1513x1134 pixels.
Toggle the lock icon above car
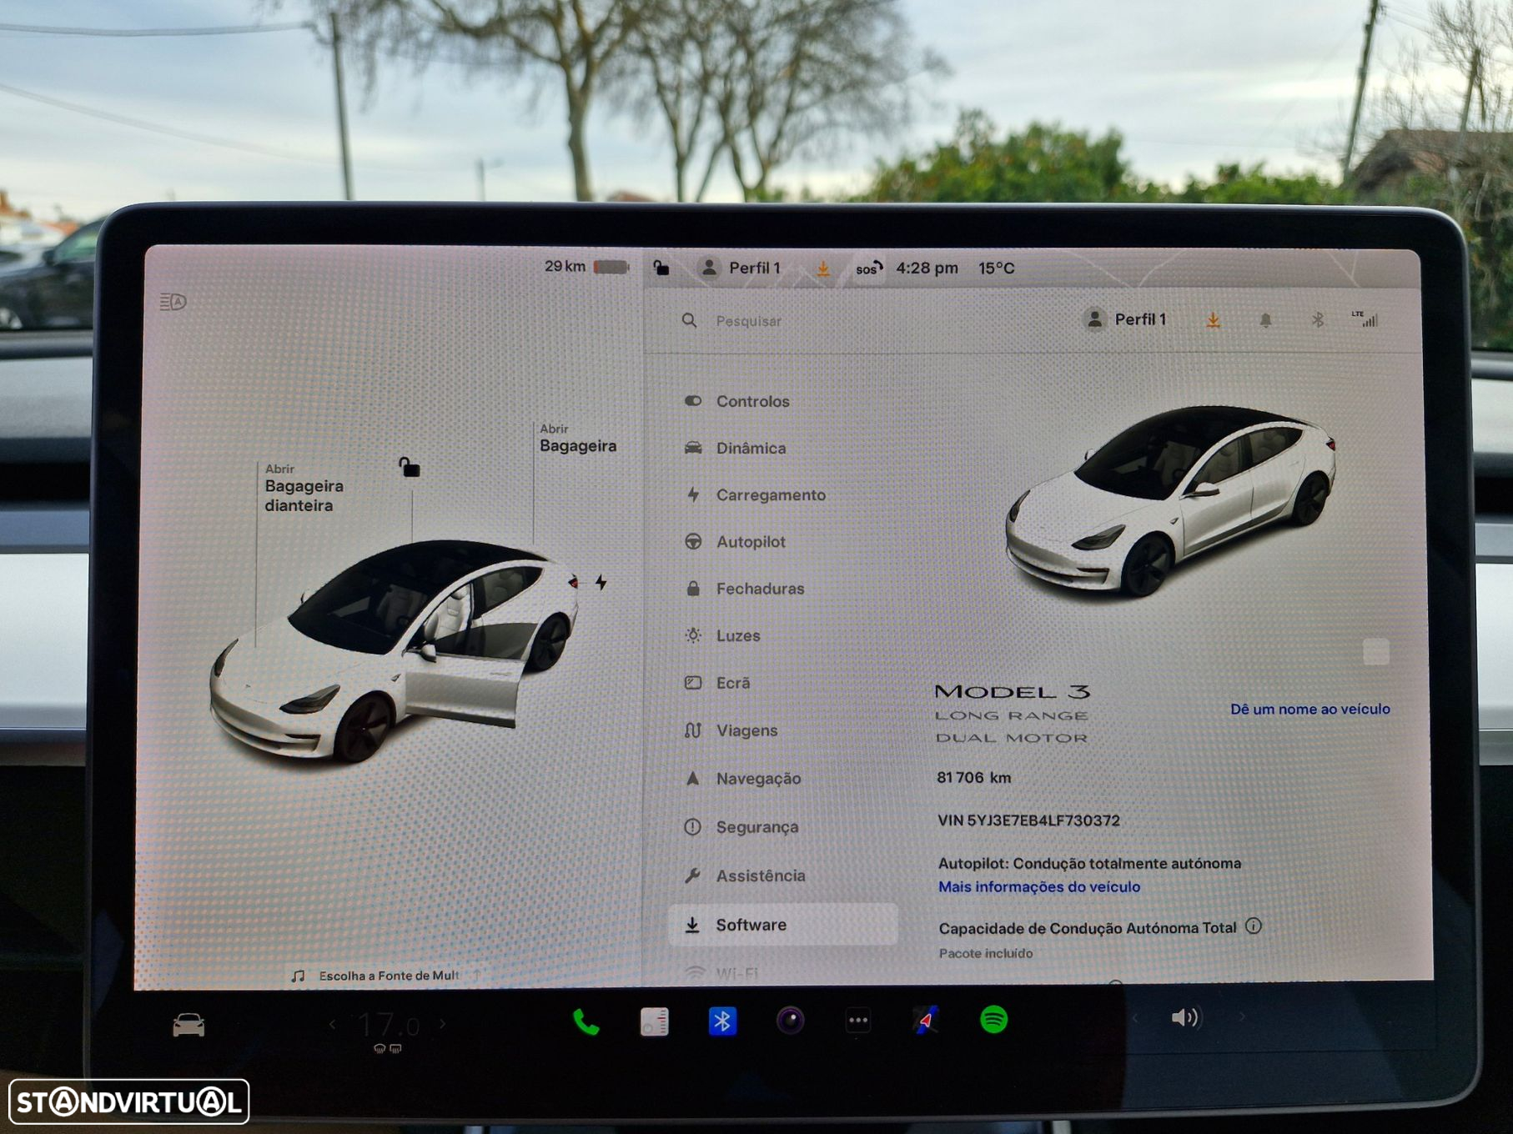409,467
